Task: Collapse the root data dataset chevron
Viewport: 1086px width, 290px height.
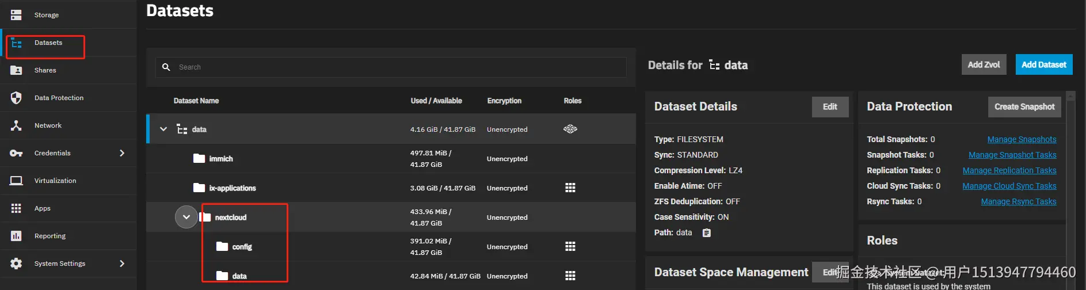Action: pyautogui.click(x=163, y=129)
